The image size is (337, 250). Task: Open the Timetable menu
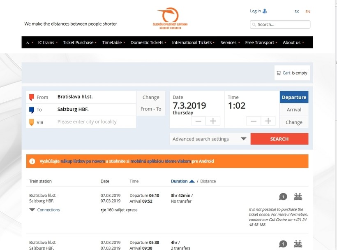(x=113, y=42)
